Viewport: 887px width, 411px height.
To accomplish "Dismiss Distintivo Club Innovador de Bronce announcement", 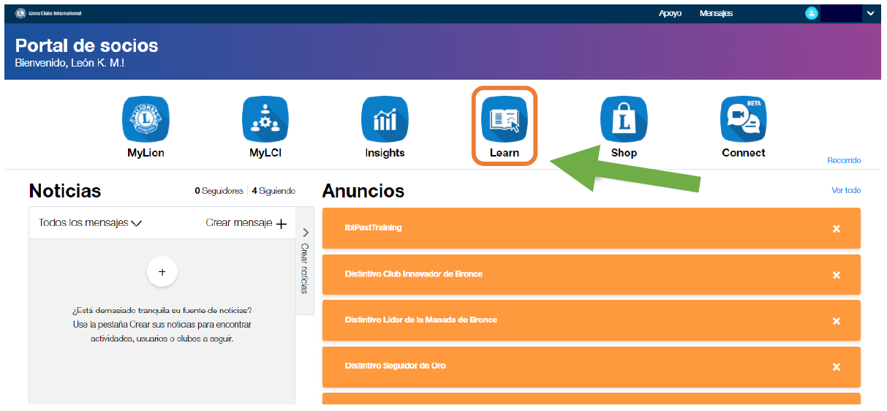I will pos(837,275).
